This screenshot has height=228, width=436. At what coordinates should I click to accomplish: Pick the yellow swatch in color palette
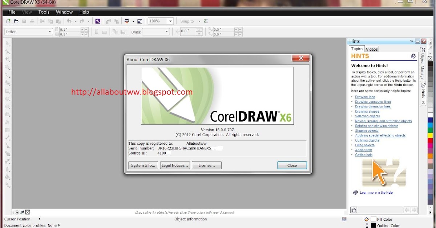(431, 135)
